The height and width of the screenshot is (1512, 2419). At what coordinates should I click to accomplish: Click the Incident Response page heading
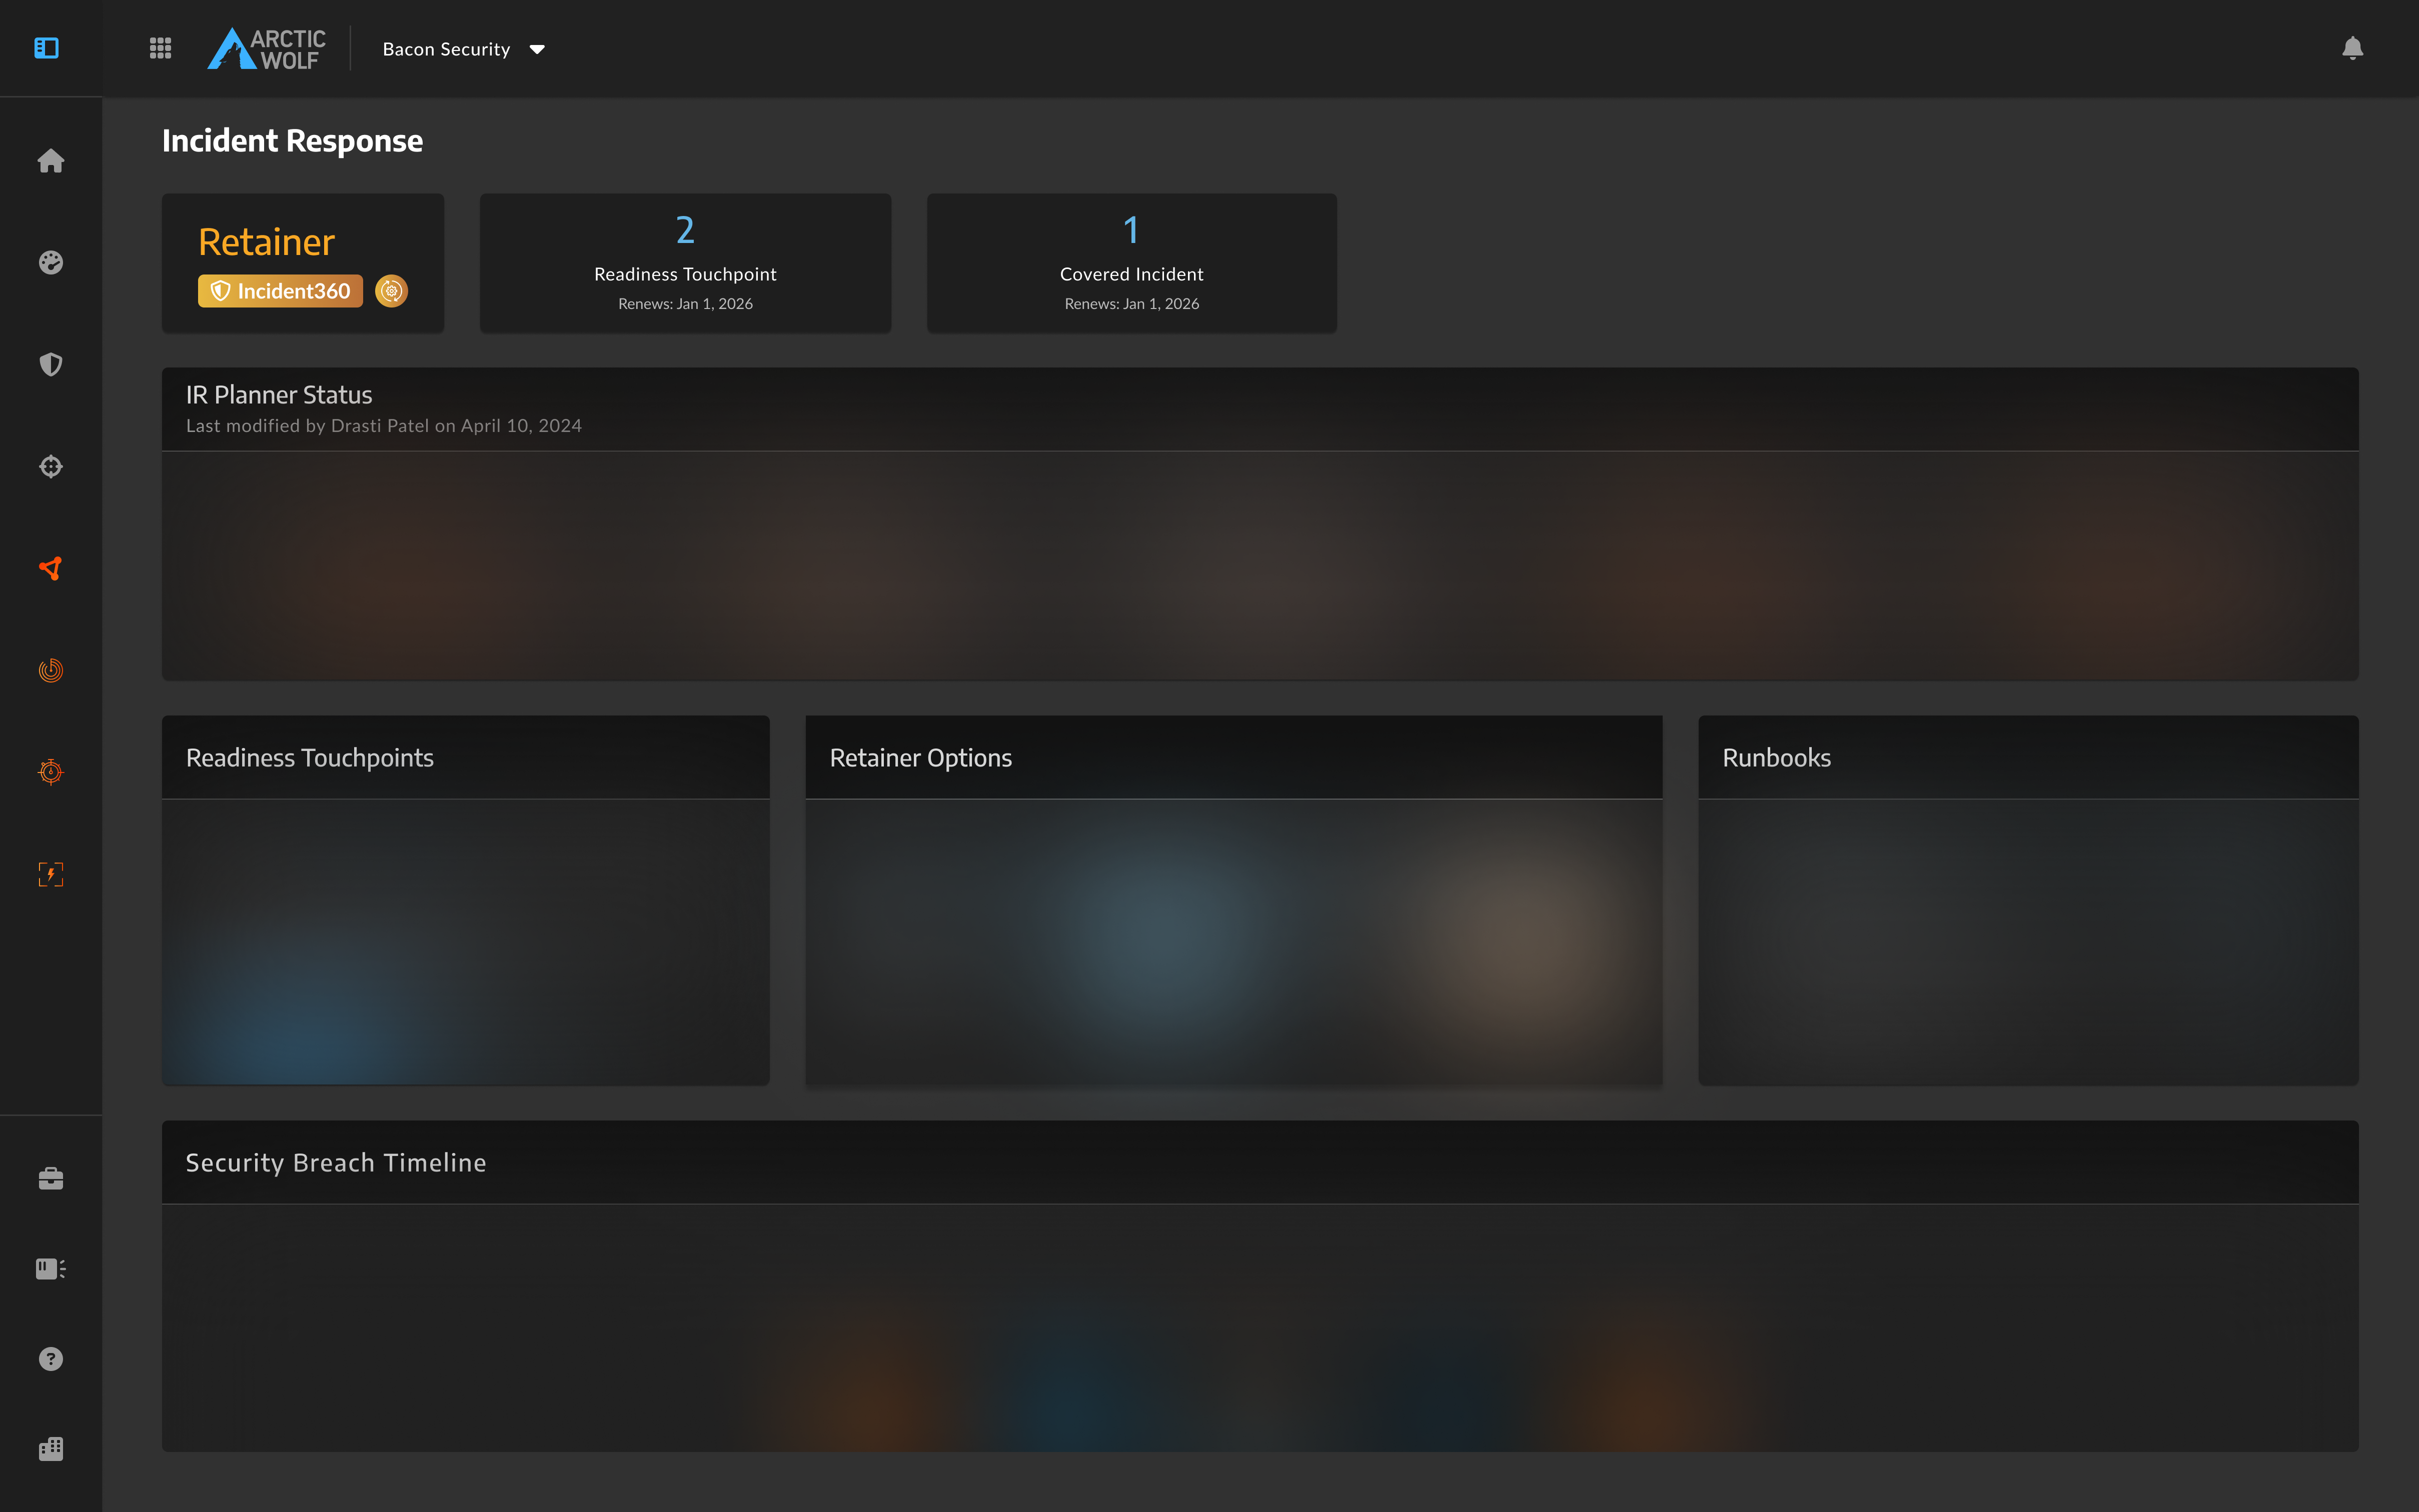pos(292,141)
